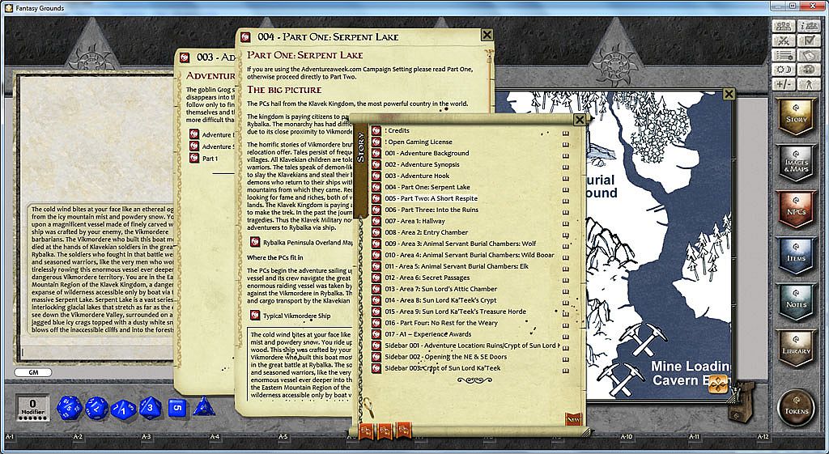Select 005 - Part Two: A Short Respite
829x454 pixels.
coord(431,199)
